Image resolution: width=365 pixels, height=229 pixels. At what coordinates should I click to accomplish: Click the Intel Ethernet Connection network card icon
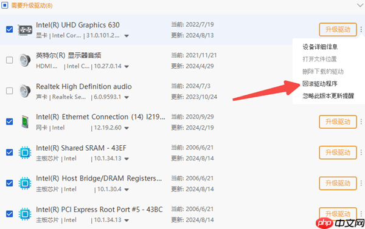25,121
